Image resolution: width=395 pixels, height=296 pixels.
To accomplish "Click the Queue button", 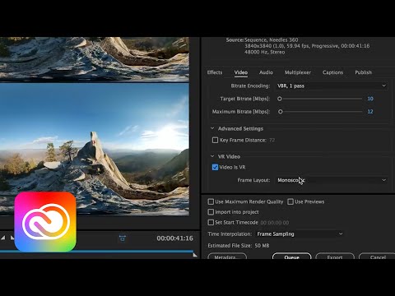I will (x=292, y=257).
